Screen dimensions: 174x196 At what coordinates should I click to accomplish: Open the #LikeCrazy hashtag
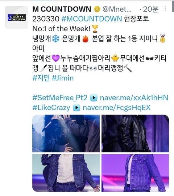pos(51,108)
